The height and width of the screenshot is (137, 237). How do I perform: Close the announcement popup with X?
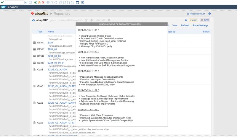pyautogui.click(x=165, y=24)
